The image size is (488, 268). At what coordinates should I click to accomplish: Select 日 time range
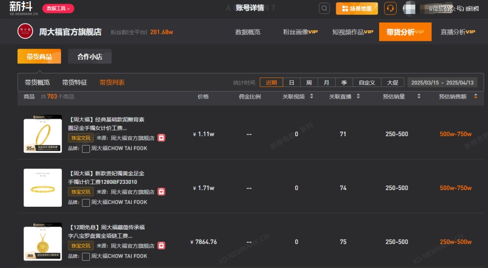click(x=291, y=82)
